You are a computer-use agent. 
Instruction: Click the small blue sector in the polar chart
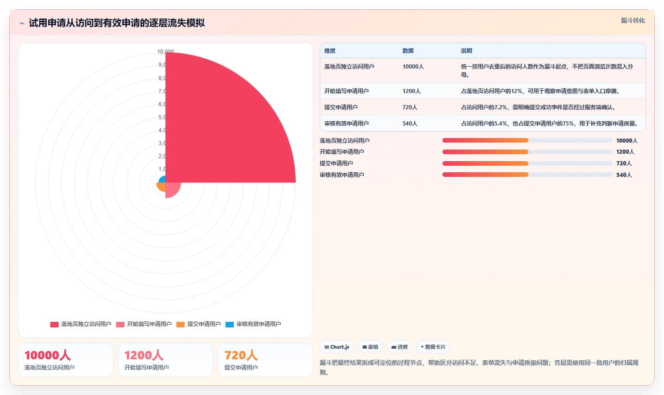[162, 180]
